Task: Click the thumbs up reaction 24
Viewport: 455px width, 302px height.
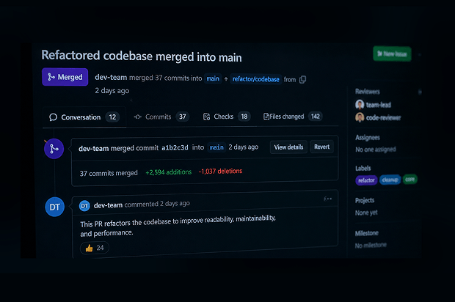Action: (95, 248)
